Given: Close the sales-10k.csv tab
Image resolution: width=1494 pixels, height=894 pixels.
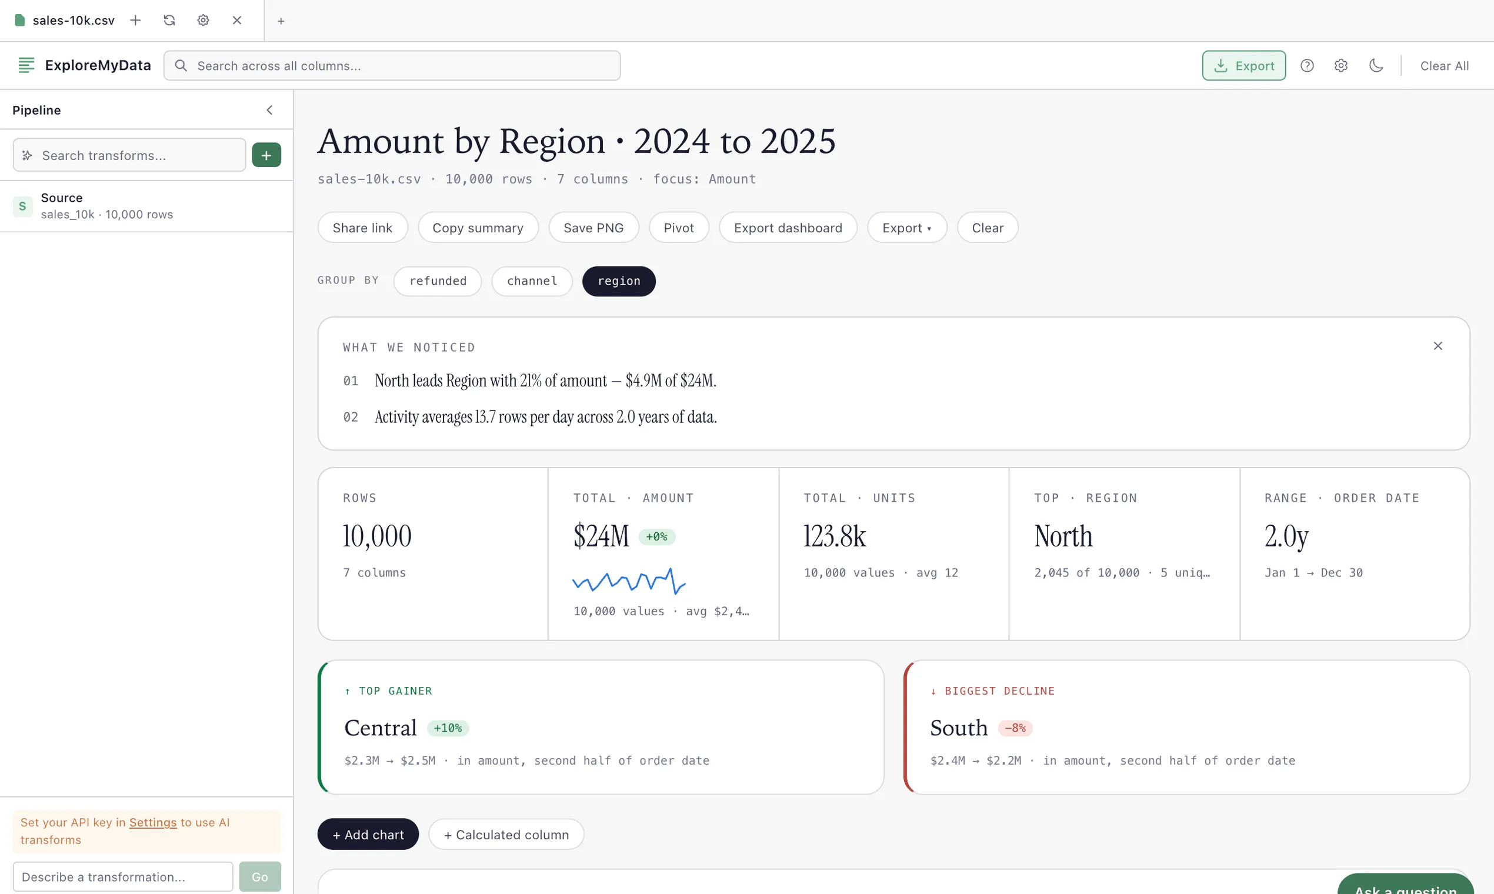Looking at the screenshot, I should coord(237,20).
